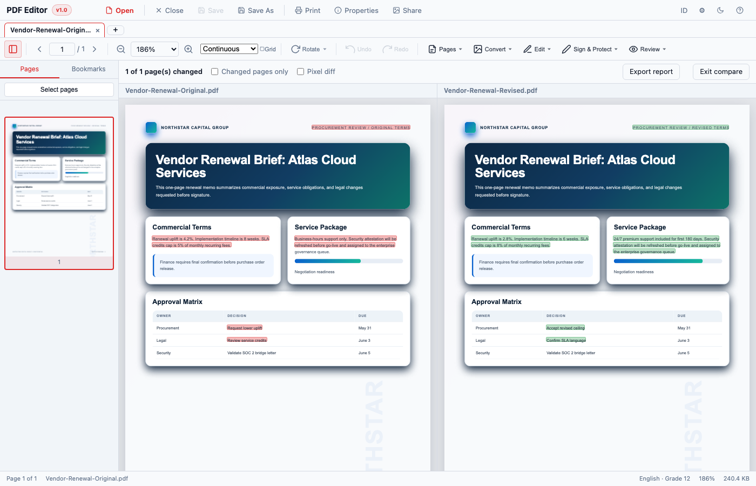Toggle the sidebar panel icon
Viewport: 756px width, 486px height.
[x=13, y=49]
